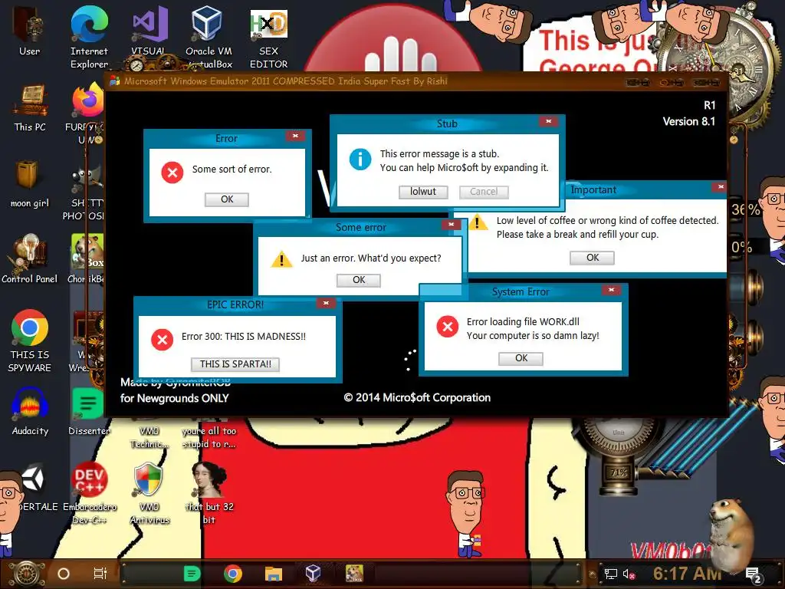Open the VMO Technic desktop icon

pyautogui.click(x=149, y=435)
